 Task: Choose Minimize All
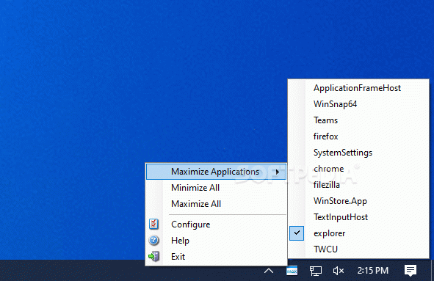216,188
